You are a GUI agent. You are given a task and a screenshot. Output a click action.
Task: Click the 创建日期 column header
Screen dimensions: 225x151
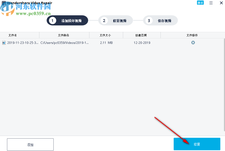pos(142,35)
